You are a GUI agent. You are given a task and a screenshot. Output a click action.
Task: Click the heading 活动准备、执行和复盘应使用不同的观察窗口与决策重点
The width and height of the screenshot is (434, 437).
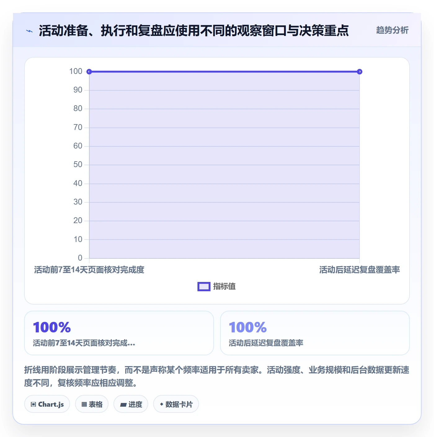194,31
